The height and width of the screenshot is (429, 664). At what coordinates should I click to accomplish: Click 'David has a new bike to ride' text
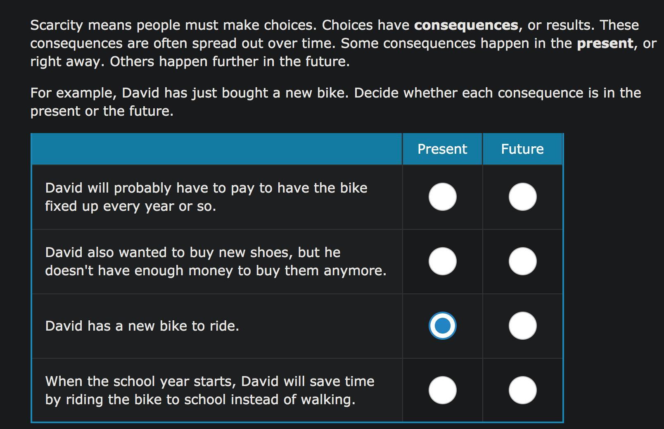[x=142, y=326]
